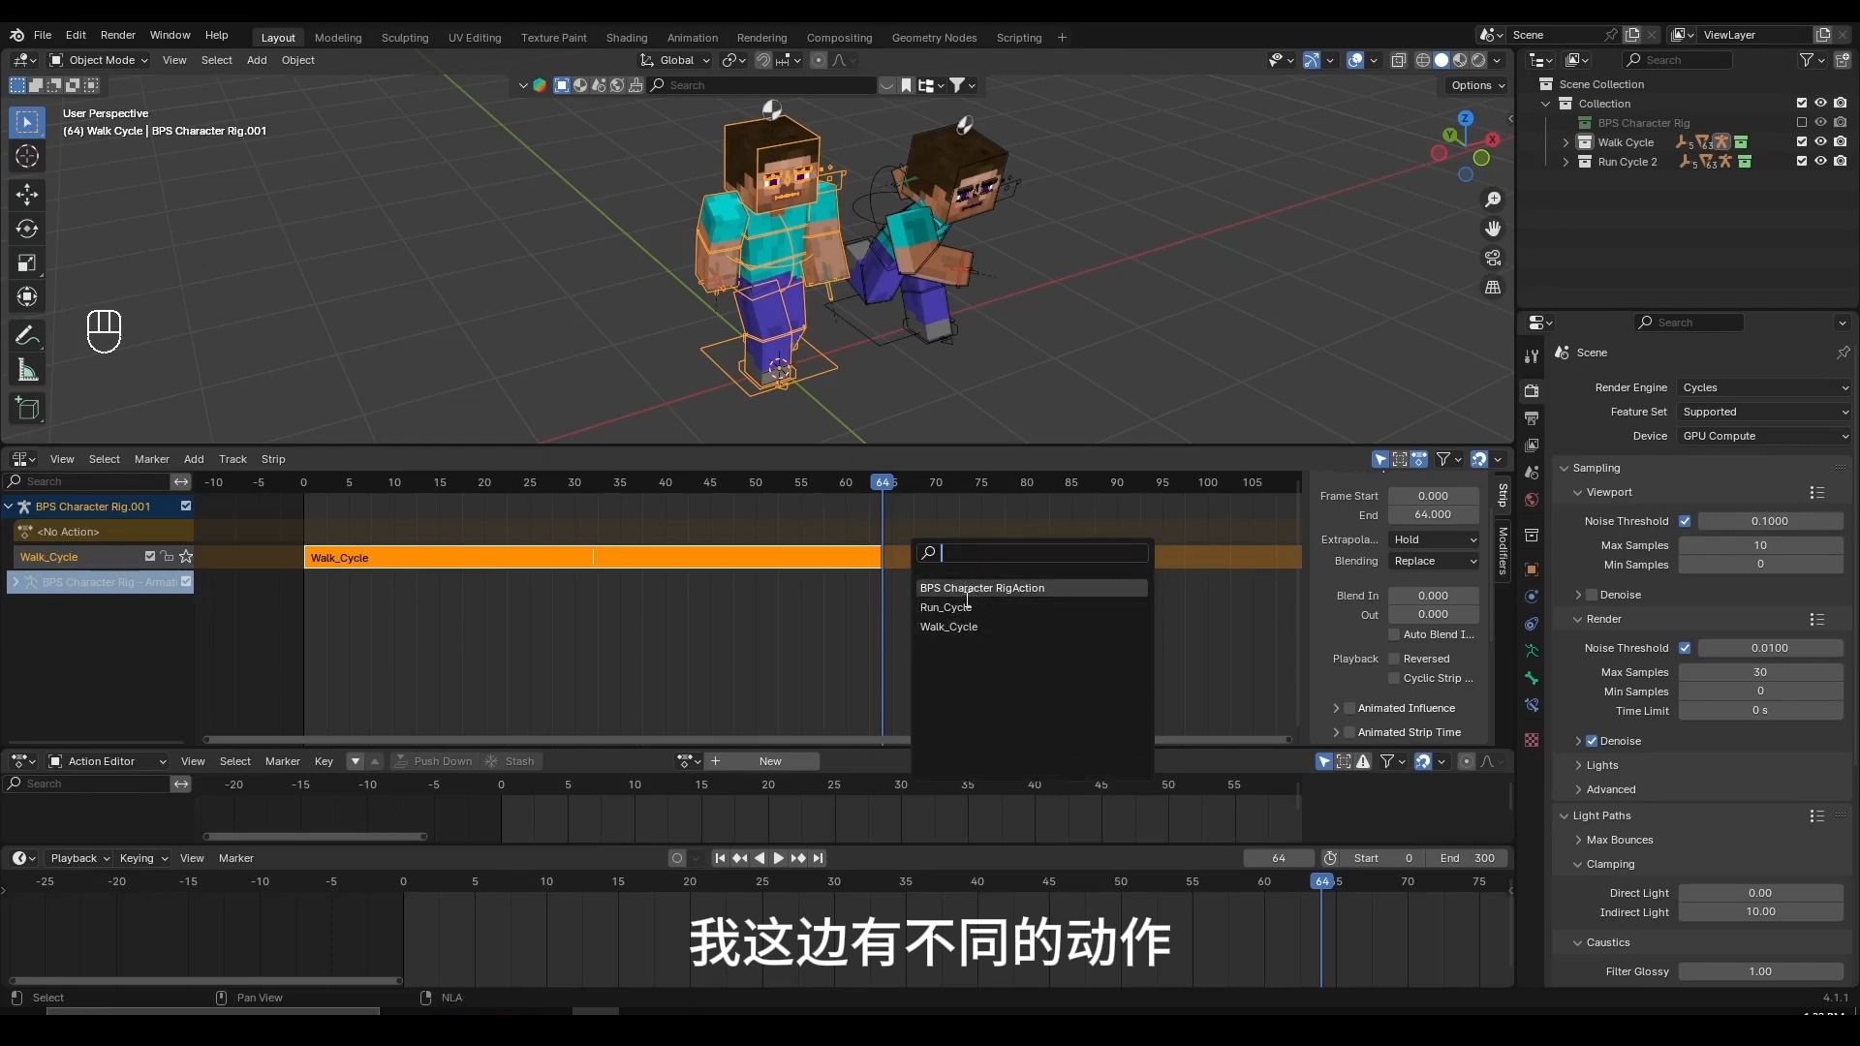Select the Rotate tool icon

pos(27,230)
